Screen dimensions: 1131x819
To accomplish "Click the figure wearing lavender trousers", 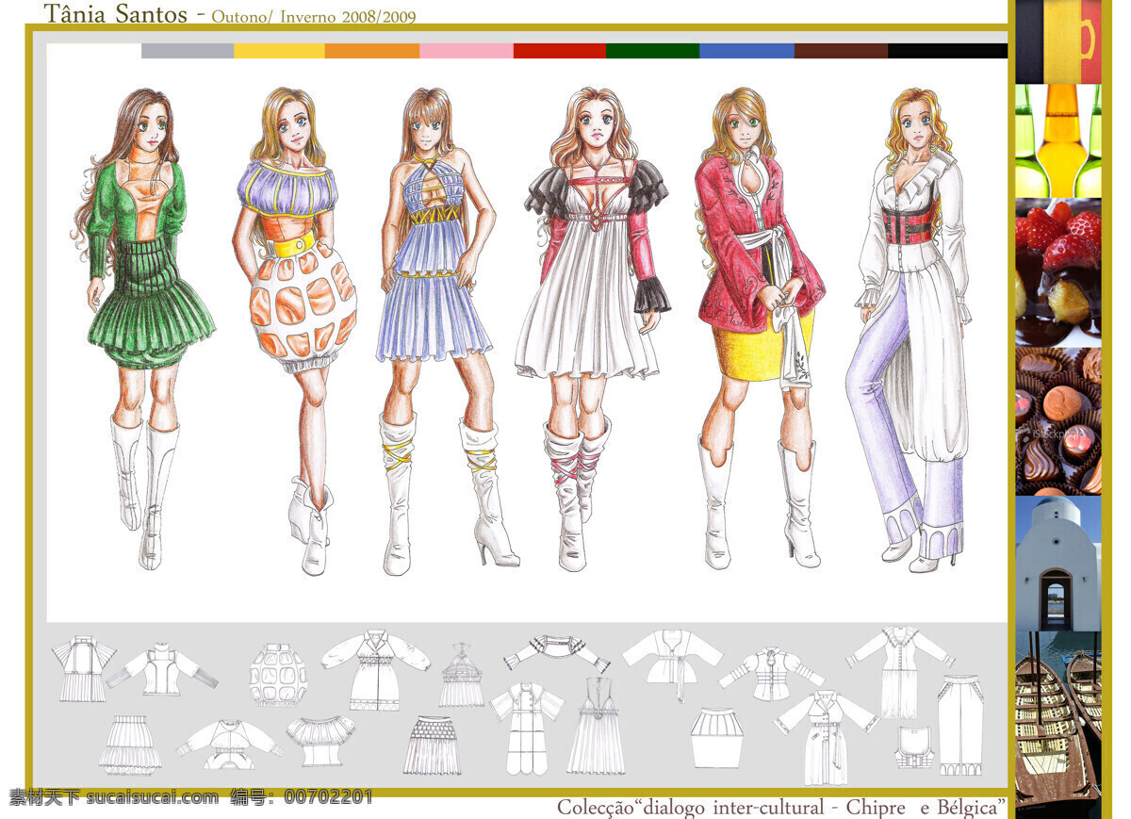I will point(907,330).
